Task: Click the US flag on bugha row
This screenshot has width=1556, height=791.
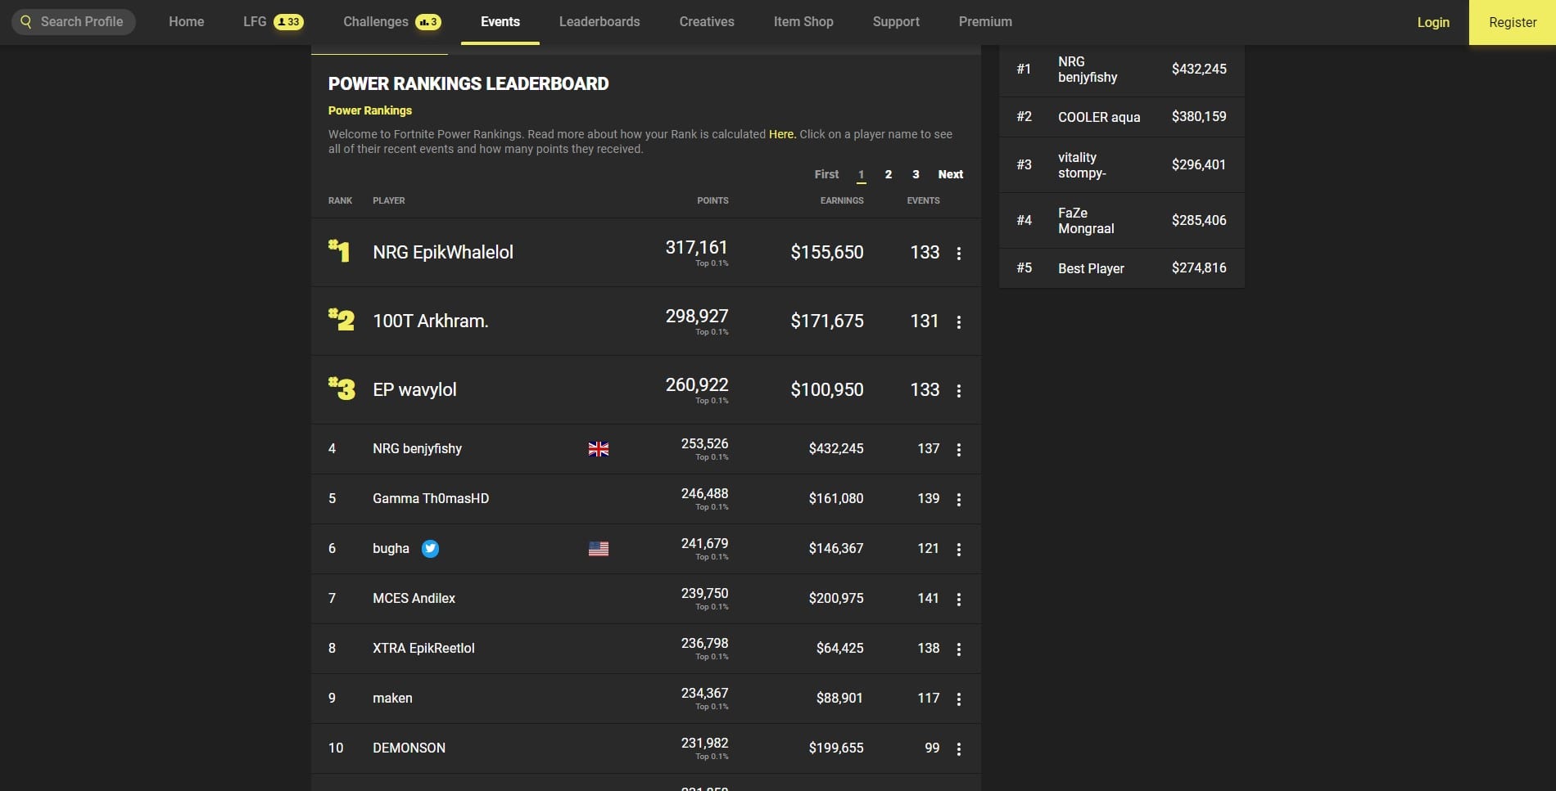Action: [x=599, y=549]
